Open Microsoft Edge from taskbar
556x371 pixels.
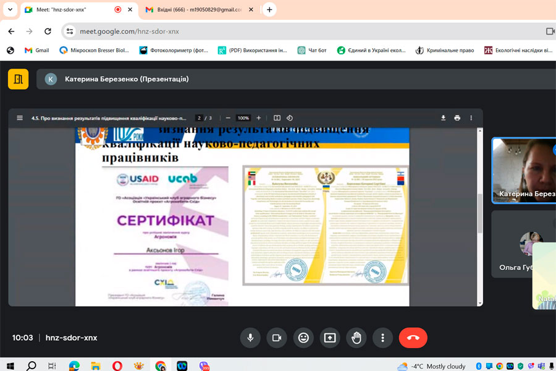(74, 365)
